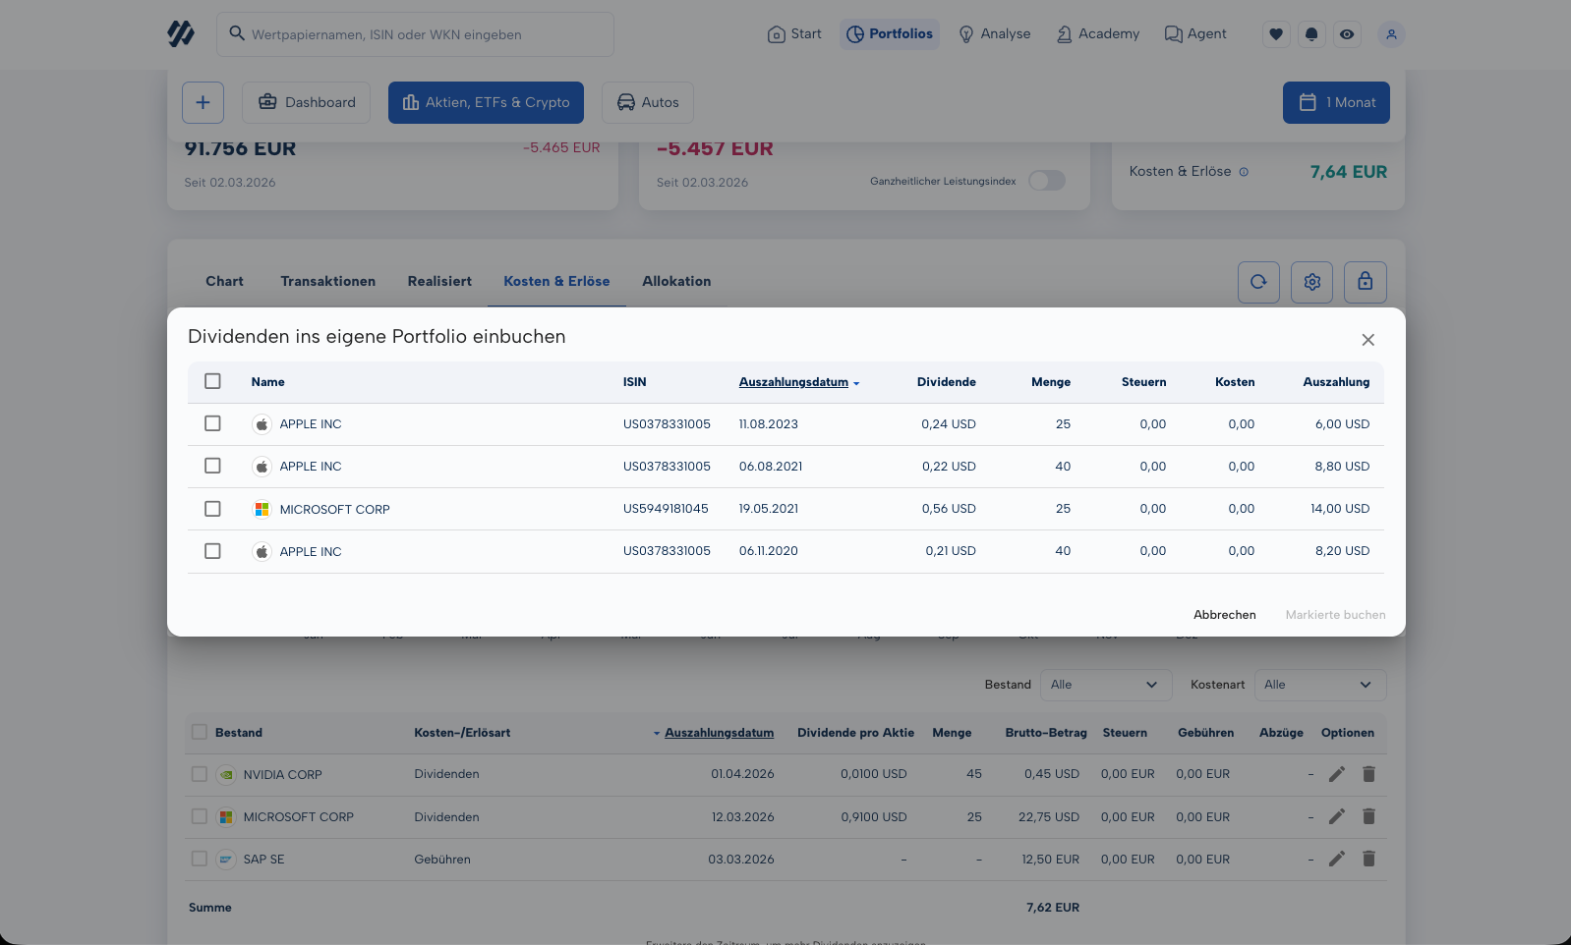
Task: Sort dialog by Auszahlungsdatum column
Action: click(x=798, y=382)
